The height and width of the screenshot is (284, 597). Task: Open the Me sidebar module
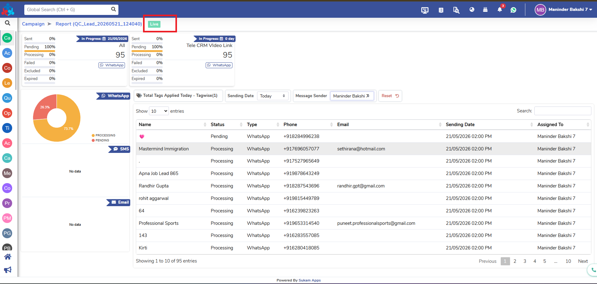(7, 173)
